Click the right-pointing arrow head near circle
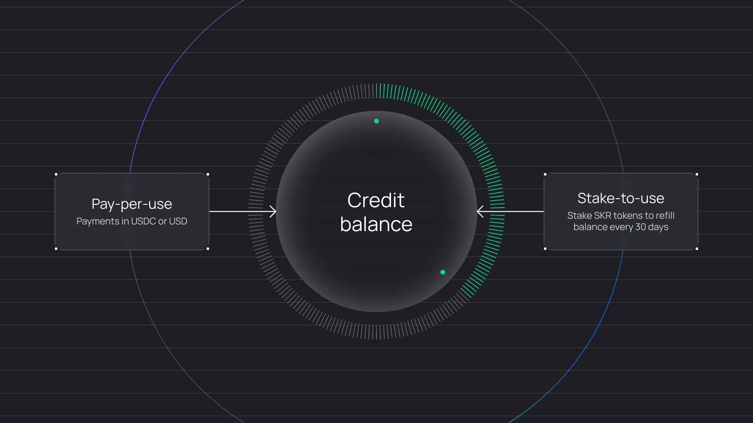753x423 pixels. 273,211
